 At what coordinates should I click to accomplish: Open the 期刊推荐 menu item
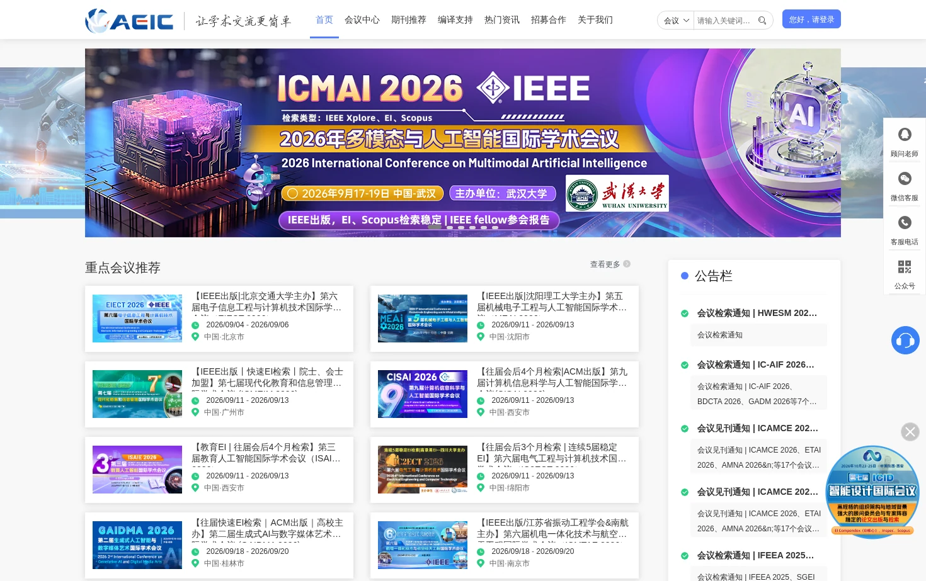click(x=409, y=20)
